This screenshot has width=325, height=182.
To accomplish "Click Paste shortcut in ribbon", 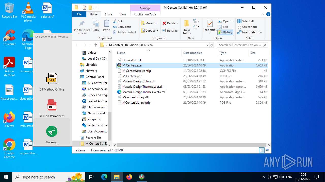I will click(x=125, y=32).
